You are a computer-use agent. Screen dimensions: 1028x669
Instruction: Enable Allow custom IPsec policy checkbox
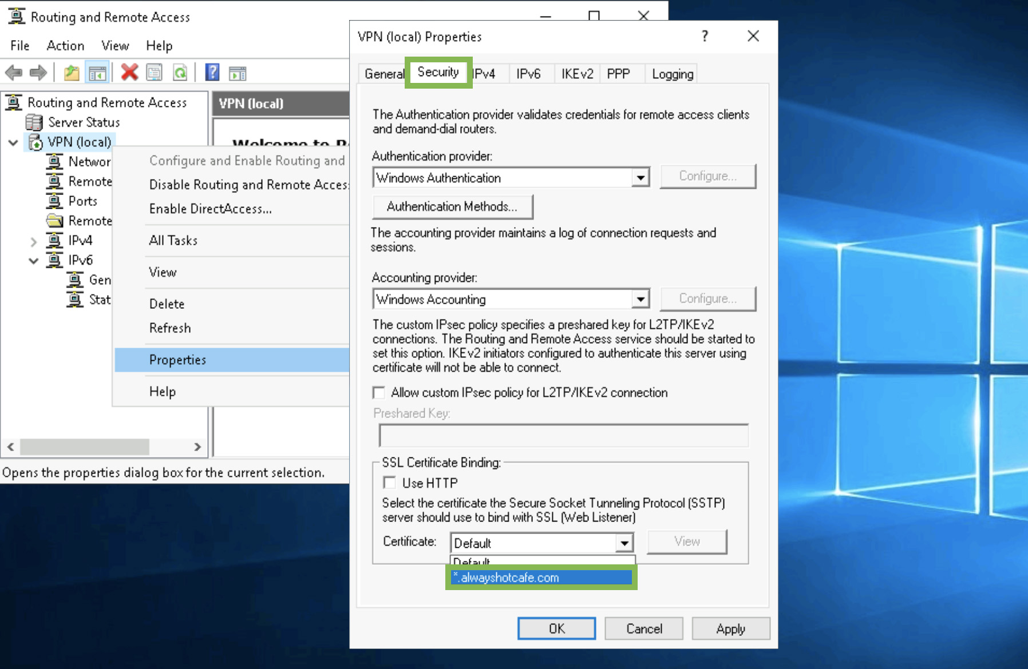click(378, 392)
